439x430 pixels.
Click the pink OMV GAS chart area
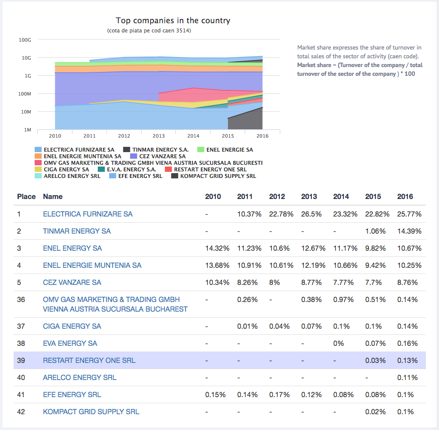tap(193, 95)
